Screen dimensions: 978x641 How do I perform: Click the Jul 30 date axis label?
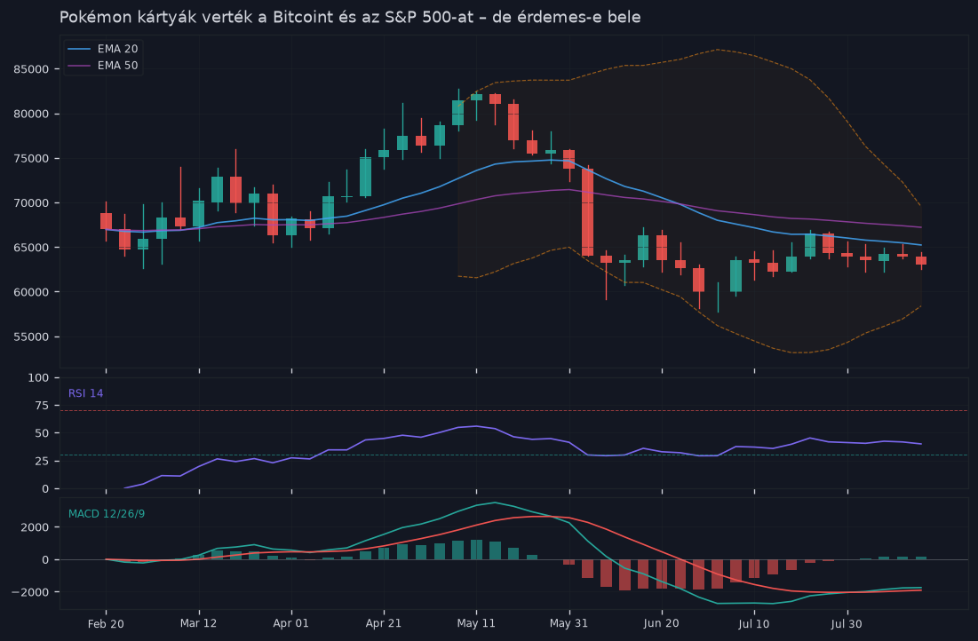point(847,623)
